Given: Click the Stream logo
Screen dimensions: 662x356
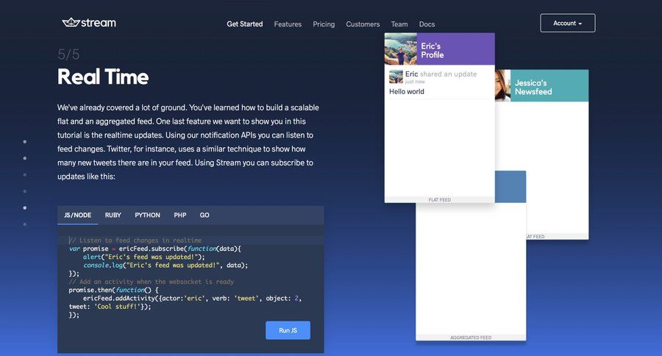Looking at the screenshot, I should tap(89, 23).
